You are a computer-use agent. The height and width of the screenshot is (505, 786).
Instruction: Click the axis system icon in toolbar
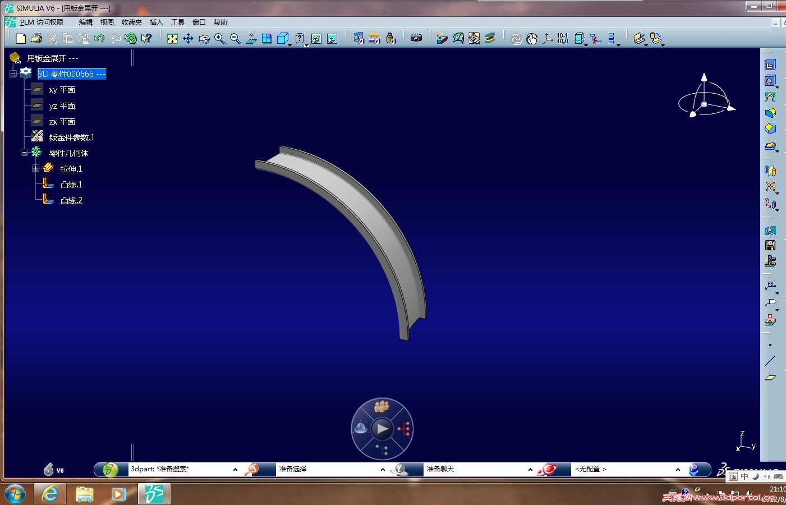pyautogui.click(x=547, y=38)
